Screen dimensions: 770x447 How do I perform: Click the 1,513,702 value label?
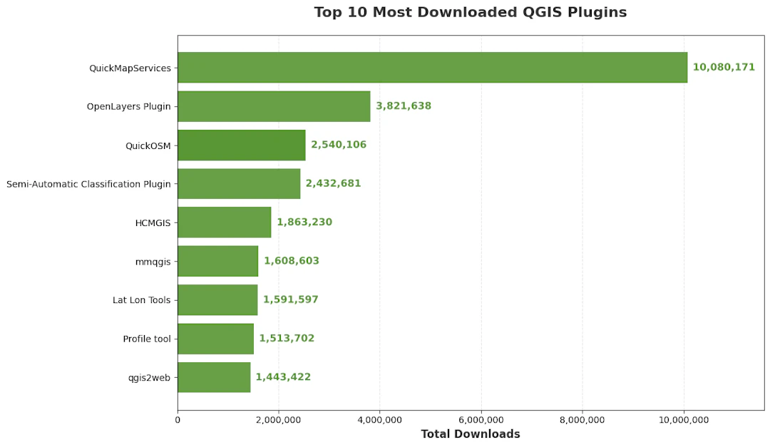(x=287, y=339)
